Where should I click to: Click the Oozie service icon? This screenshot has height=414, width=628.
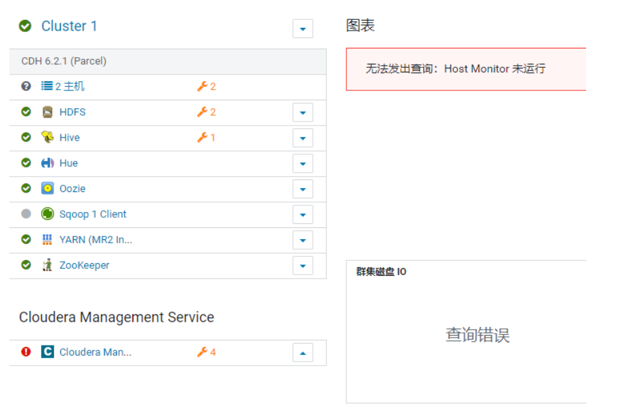(47, 188)
